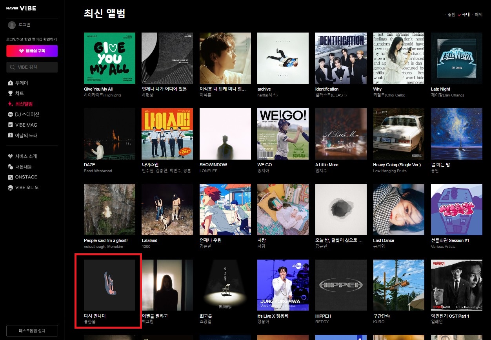Click the title People said i'm a ghost!
This screenshot has height=340, width=491.
[106, 240]
